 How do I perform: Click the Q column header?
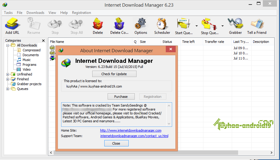pos(135,42)
